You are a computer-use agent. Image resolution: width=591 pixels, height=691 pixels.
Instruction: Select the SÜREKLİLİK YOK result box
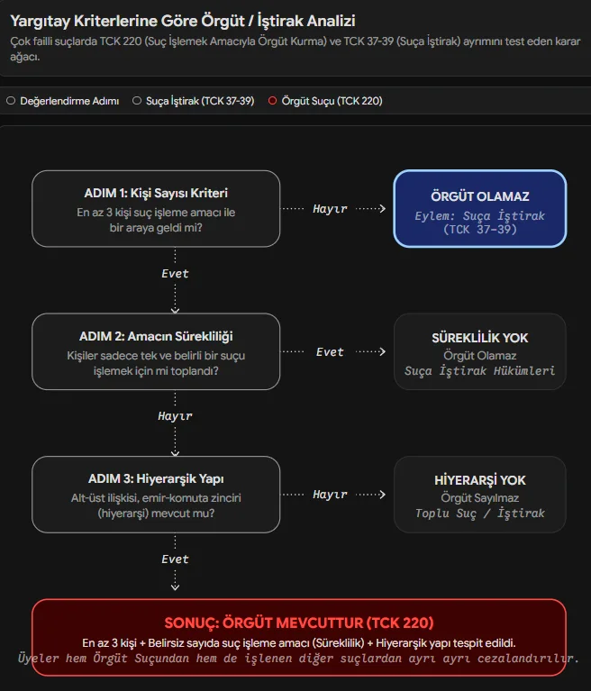point(480,351)
